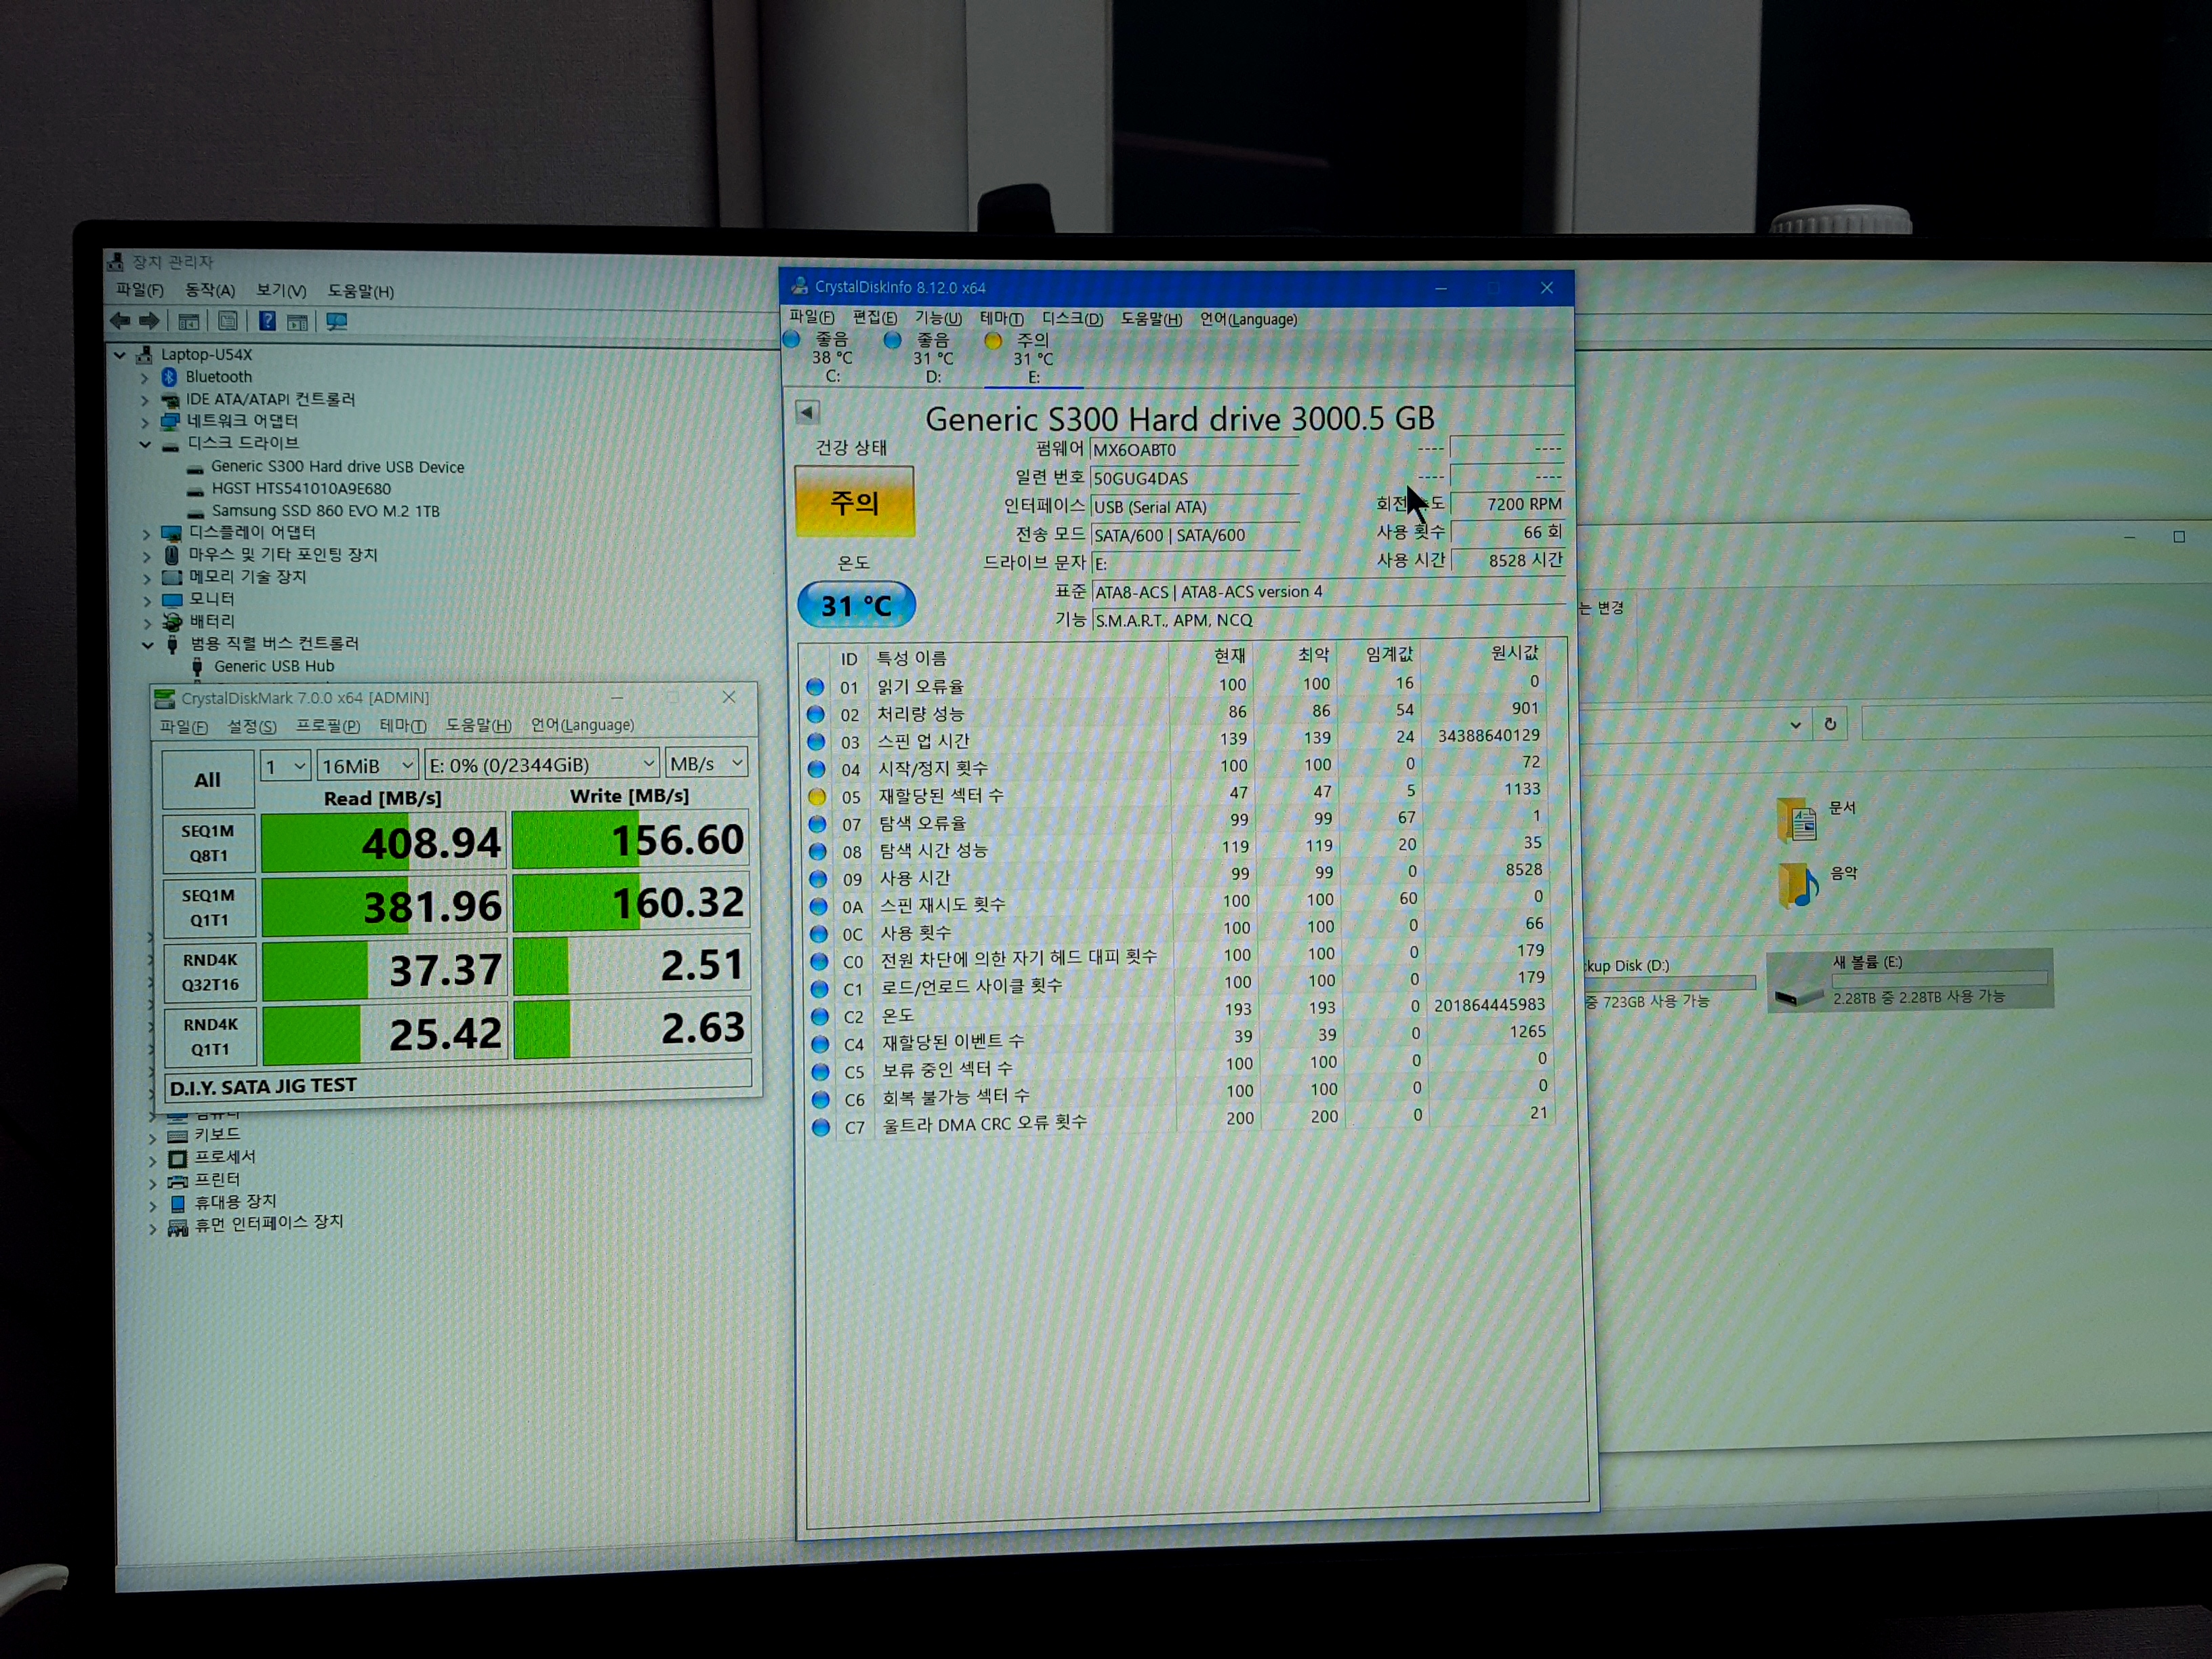Image resolution: width=2212 pixels, height=1659 pixels.
Task: Click the raw value column header in CrystalDiskInfo
Action: [1514, 653]
